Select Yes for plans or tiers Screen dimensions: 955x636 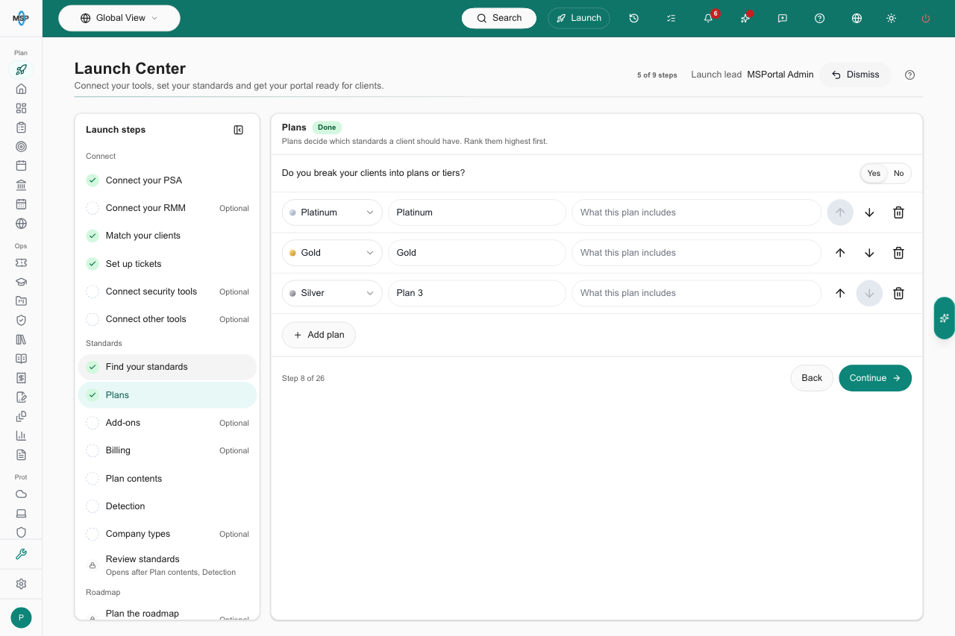point(874,173)
